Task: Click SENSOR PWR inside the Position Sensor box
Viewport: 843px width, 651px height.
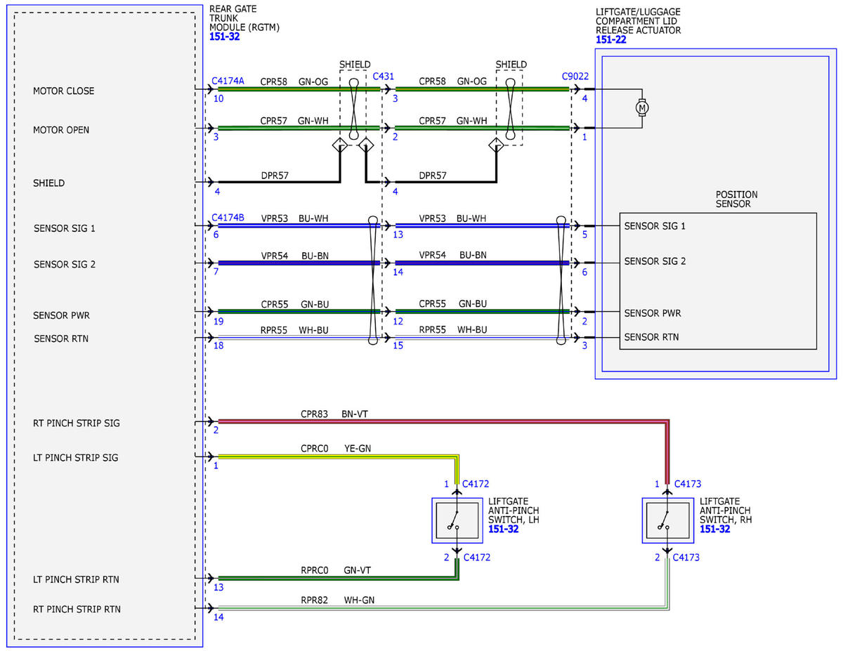Action: coord(653,313)
